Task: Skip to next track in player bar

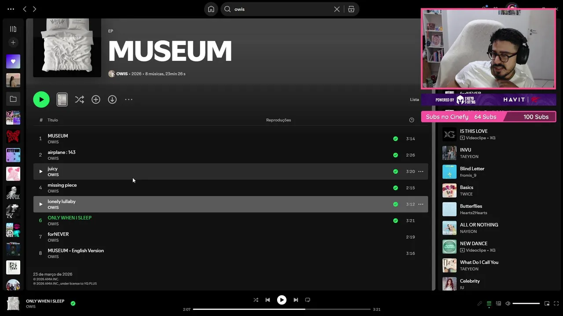Action: click(x=296, y=300)
